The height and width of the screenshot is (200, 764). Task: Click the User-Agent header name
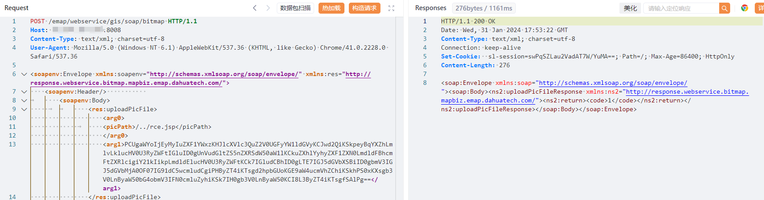tap(49, 47)
